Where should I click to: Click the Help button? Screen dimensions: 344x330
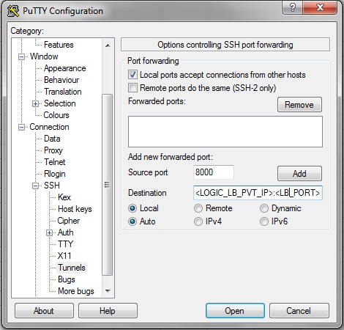pos(108,311)
